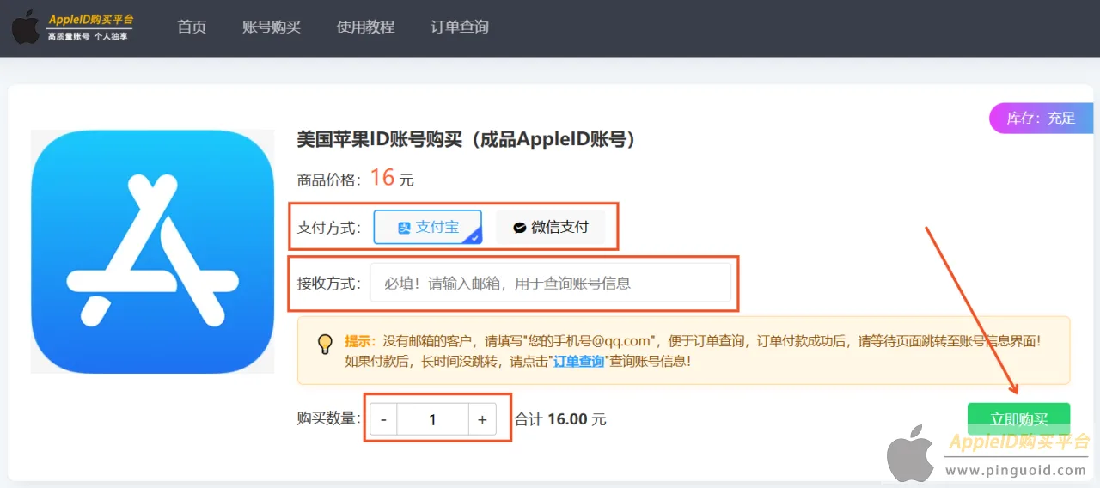Click the 库存:充足 stock badge

click(x=1041, y=118)
